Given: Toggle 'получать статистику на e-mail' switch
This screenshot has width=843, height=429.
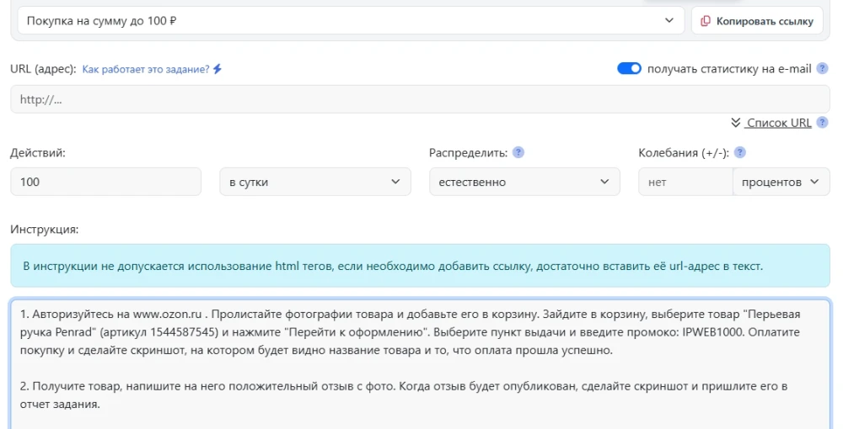Looking at the screenshot, I should point(629,69).
